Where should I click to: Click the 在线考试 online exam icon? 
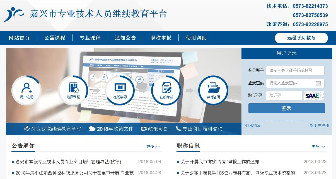(x=166, y=90)
